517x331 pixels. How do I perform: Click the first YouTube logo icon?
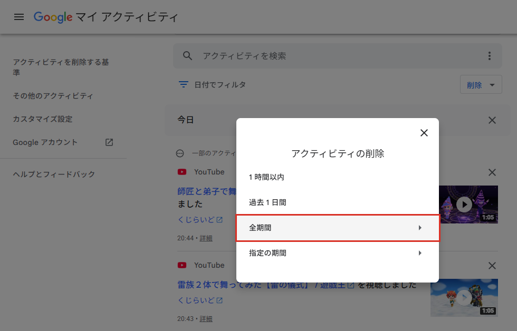182,172
